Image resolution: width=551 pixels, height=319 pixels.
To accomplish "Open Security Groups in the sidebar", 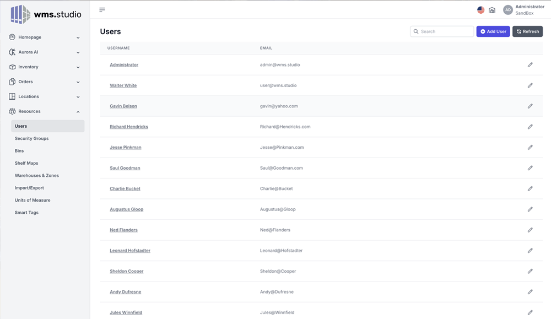I will (31, 138).
